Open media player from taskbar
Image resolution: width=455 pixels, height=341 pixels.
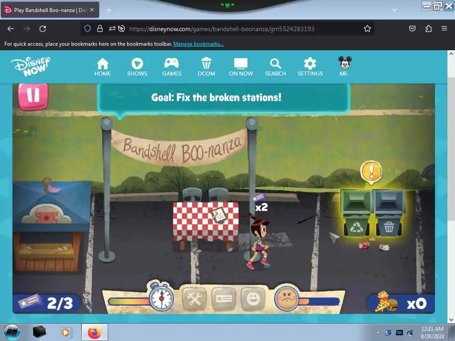pyautogui.click(x=67, y=332)
